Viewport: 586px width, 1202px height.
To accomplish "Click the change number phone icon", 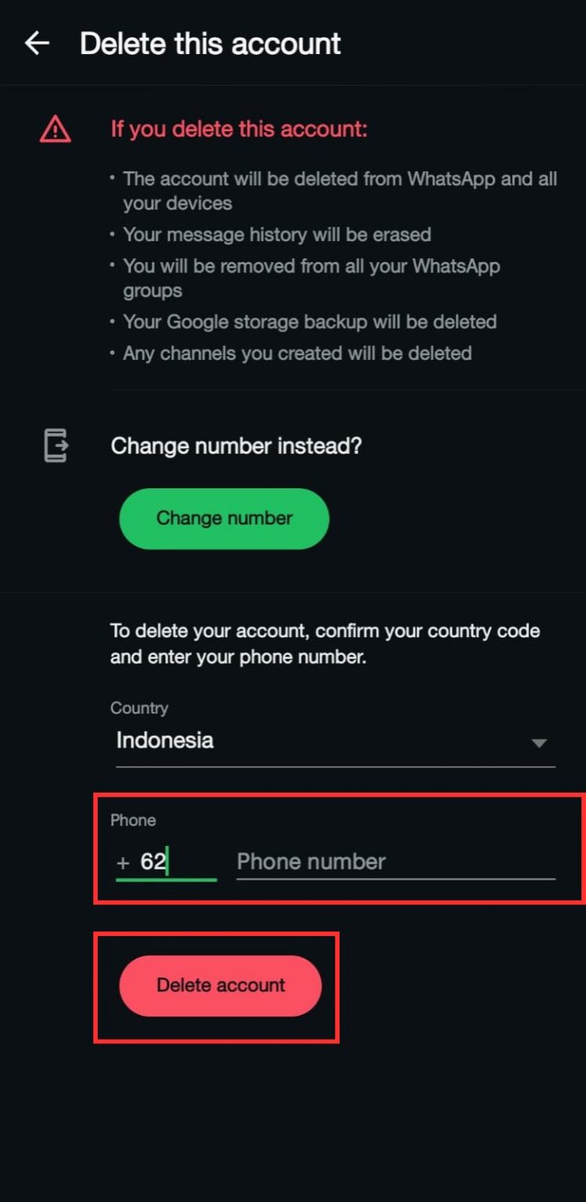I will click(x=56, y=445).
